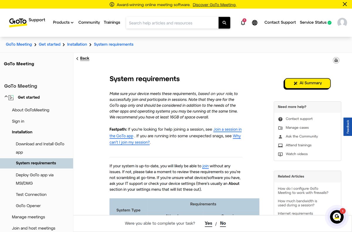Open the GoTo Opener sidebar item
Image resolution: width=352 pixels, height=232 pixels.
[28, 206]
